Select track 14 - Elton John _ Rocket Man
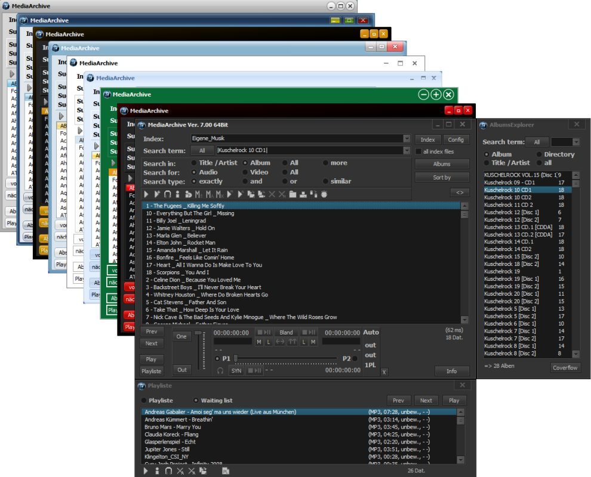 tap(301, 243)
